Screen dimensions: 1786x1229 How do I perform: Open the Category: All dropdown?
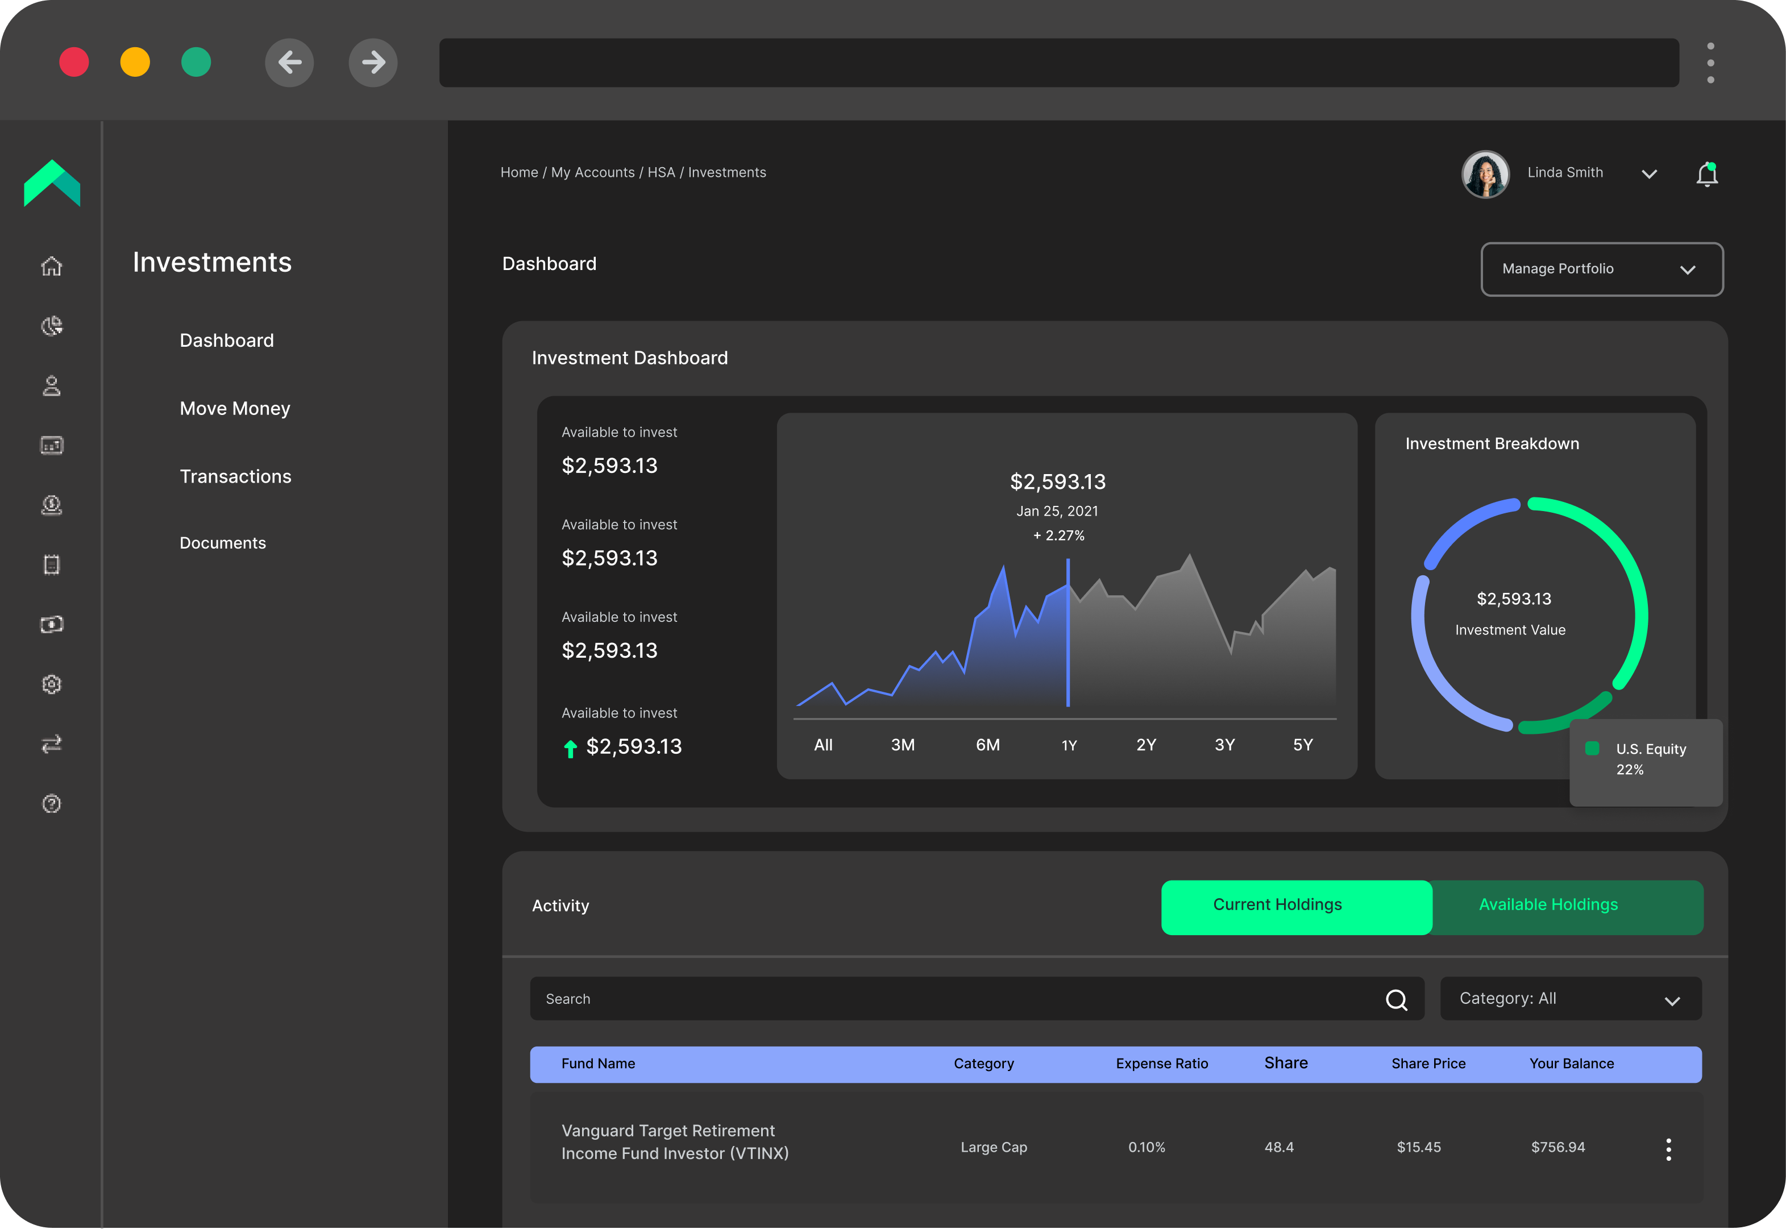1571,999
